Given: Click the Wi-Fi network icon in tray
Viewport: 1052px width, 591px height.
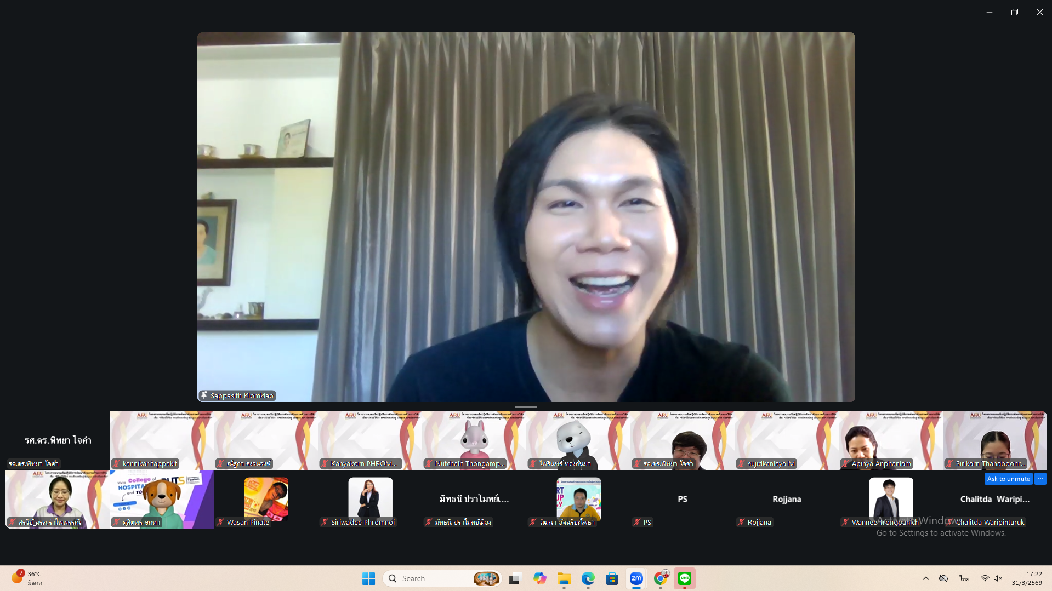Looking at the screenshot, I should (985, 578).
